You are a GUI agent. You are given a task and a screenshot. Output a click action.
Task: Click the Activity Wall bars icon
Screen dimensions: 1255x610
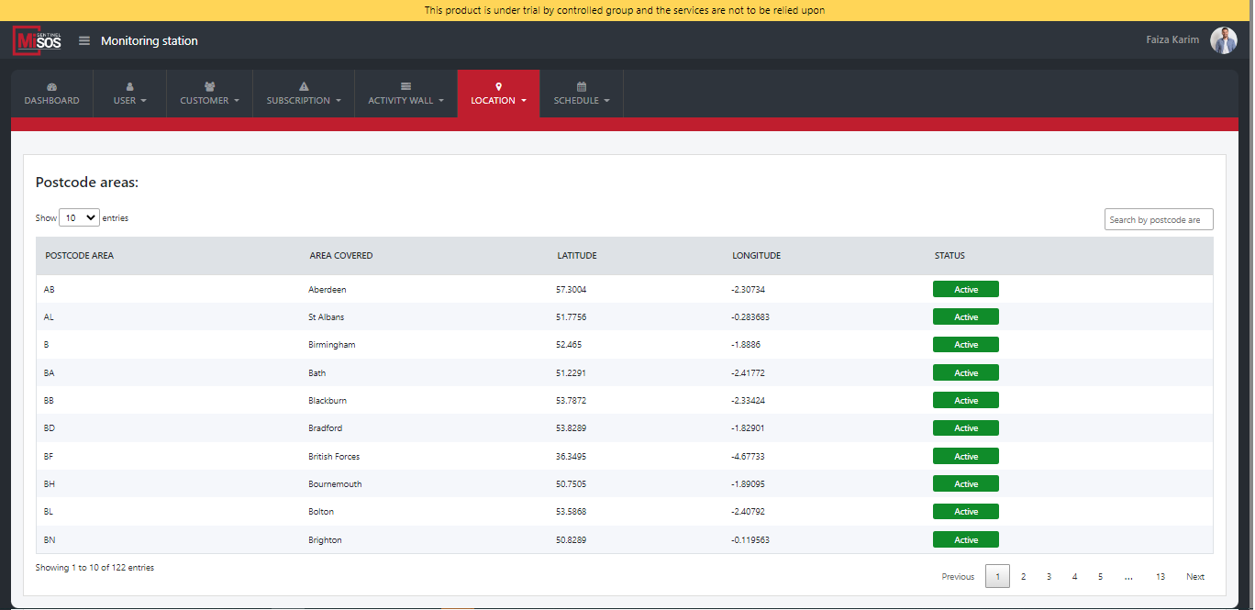pyautogui.click(x=405, y=87)
